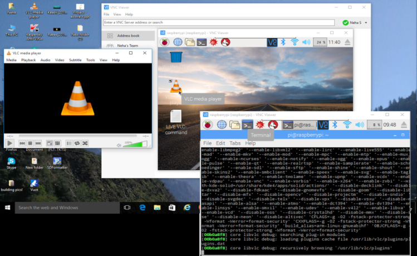Screen dimensions: 417x256
Task: Open Wi-Fi networks in upper VNC session
Action: pos(295,42)
